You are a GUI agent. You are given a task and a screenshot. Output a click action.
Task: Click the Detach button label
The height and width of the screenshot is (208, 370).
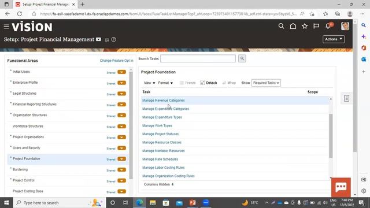pos(212,83)
